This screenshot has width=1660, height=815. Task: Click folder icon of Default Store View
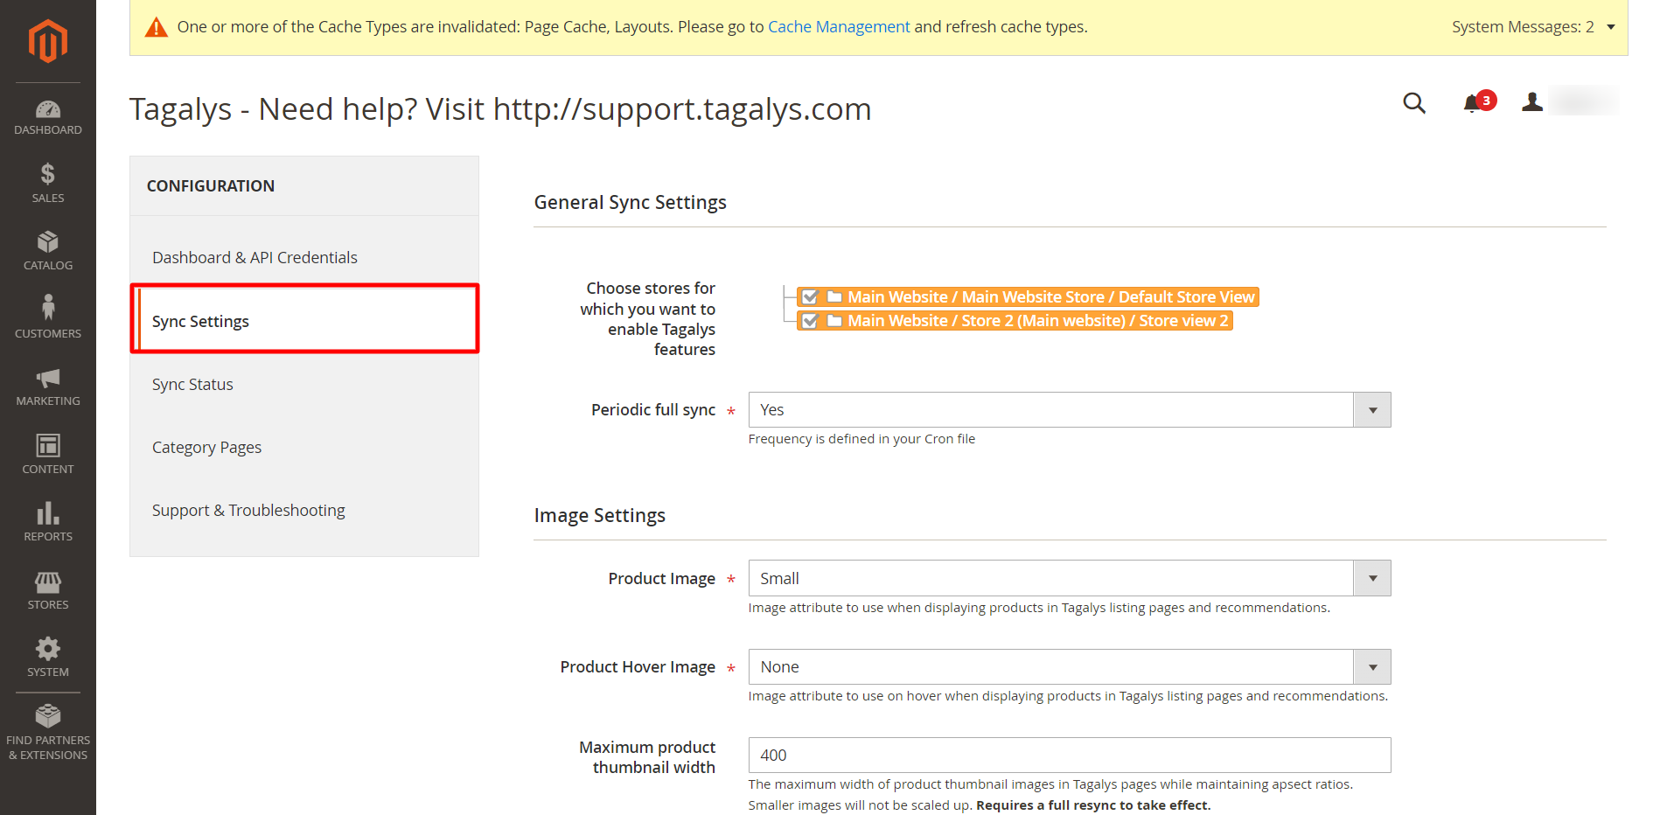click(x=834, y=296)
